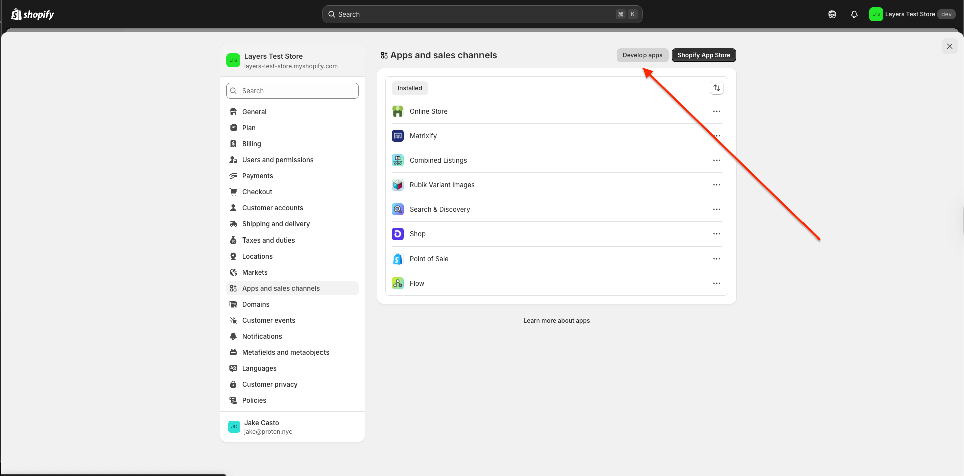Open more actions for Point of Sale
964x476 pixels.
click(x=717, y=259)
